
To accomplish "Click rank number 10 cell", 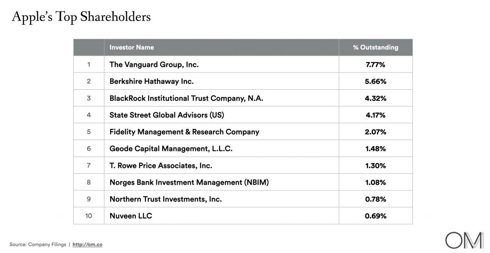I will pos(89,216).
